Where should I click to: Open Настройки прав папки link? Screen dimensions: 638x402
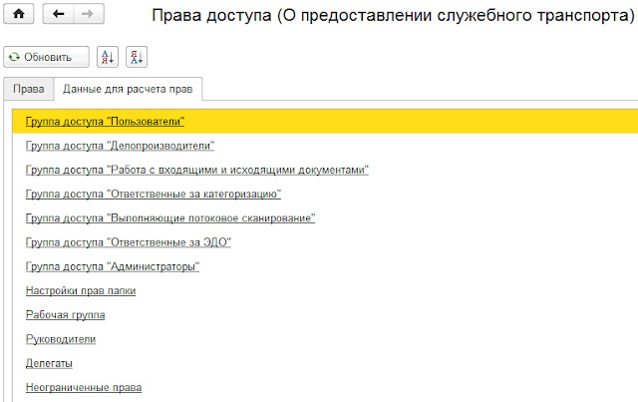[x=81, y=291]
